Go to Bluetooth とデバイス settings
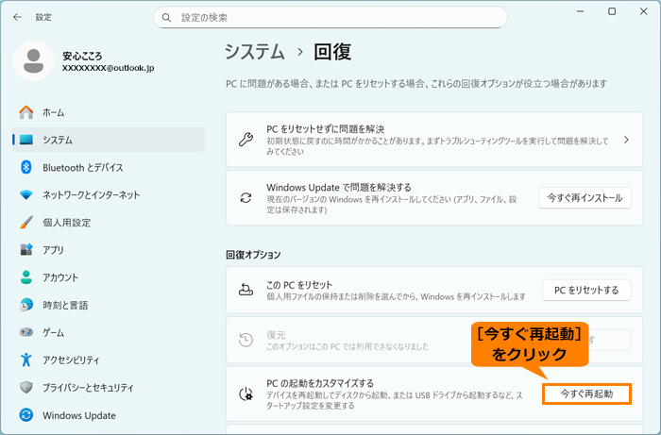The height and width of the screenshot is (435, 661). 109,168
